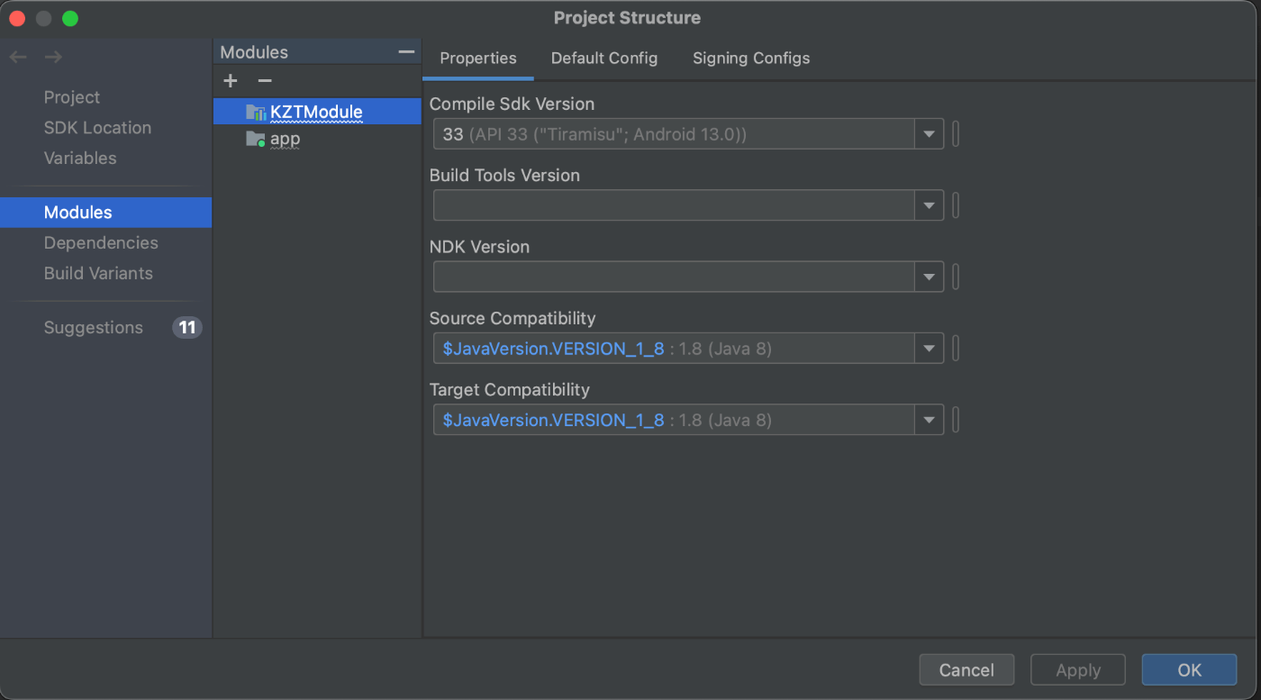Screen dimensions: 1261x700
Task: Select the KZTModule library module icon
Action: coord(256,113)
